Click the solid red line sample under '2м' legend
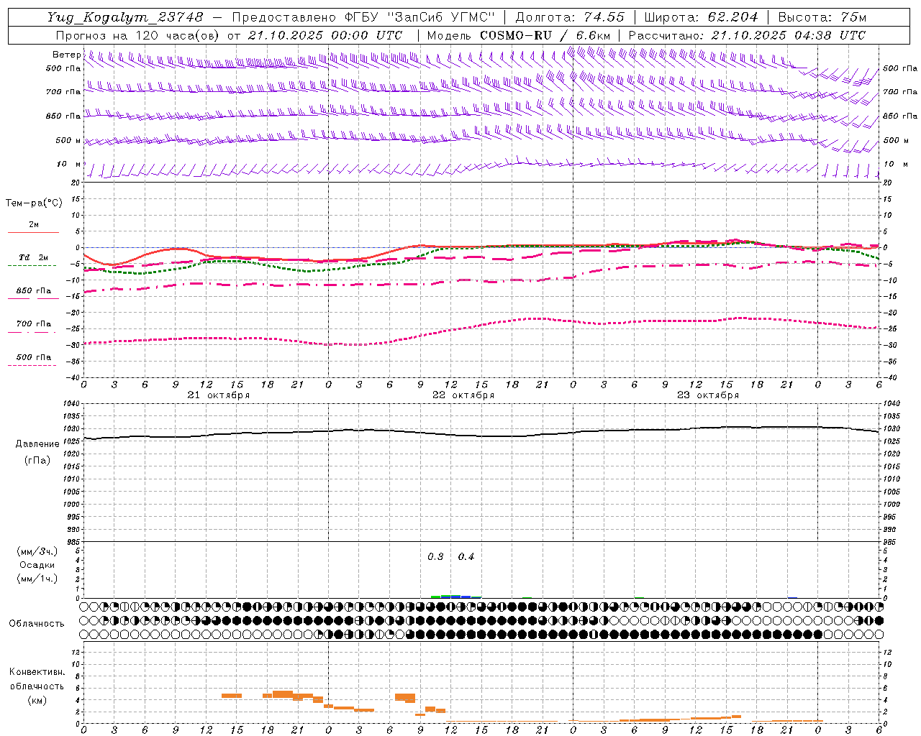The width and height of the screenshot is (921, 736). coord(33,232)
